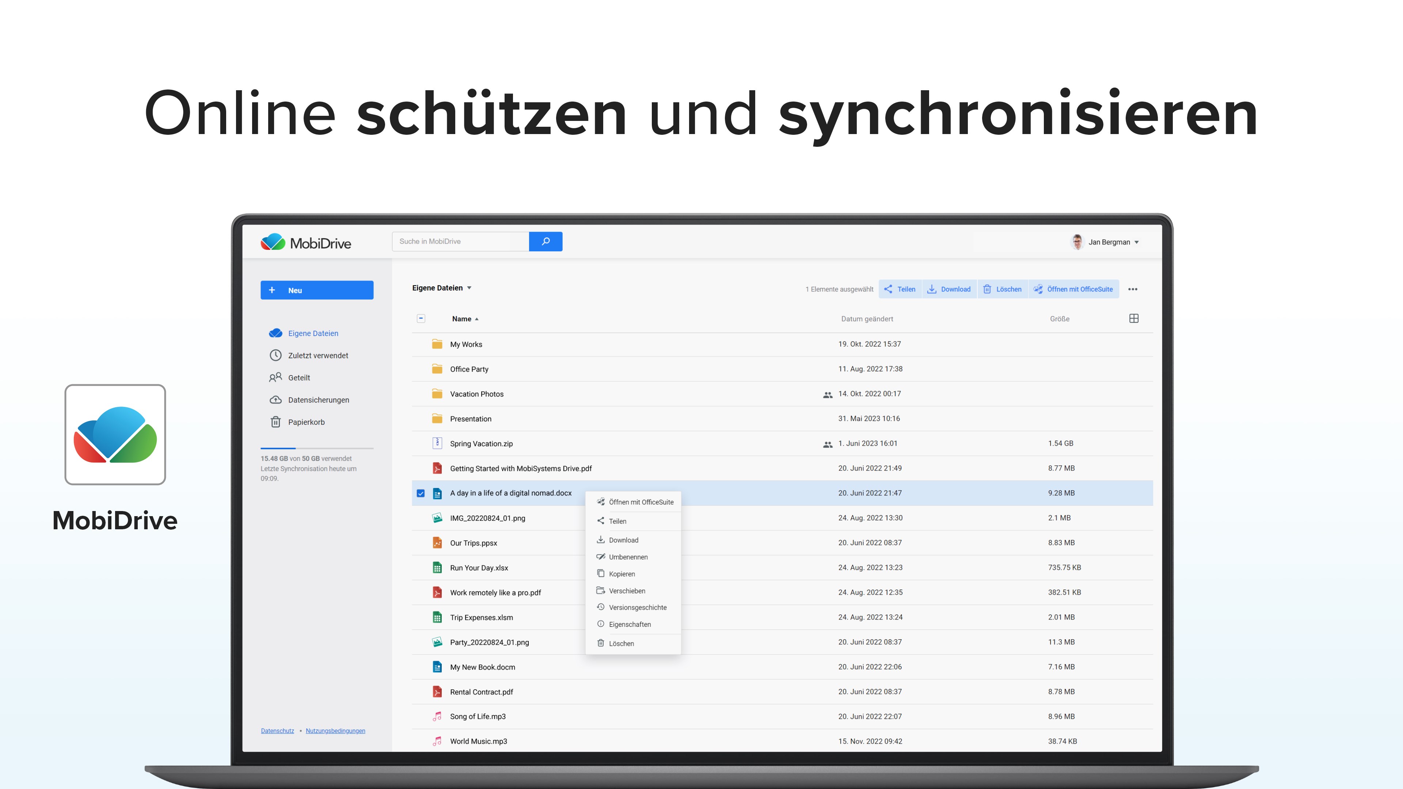Screen dimensions: 1403x789
Task: Click the docx icon of digital nomad file
Action: tap(437, 493)
